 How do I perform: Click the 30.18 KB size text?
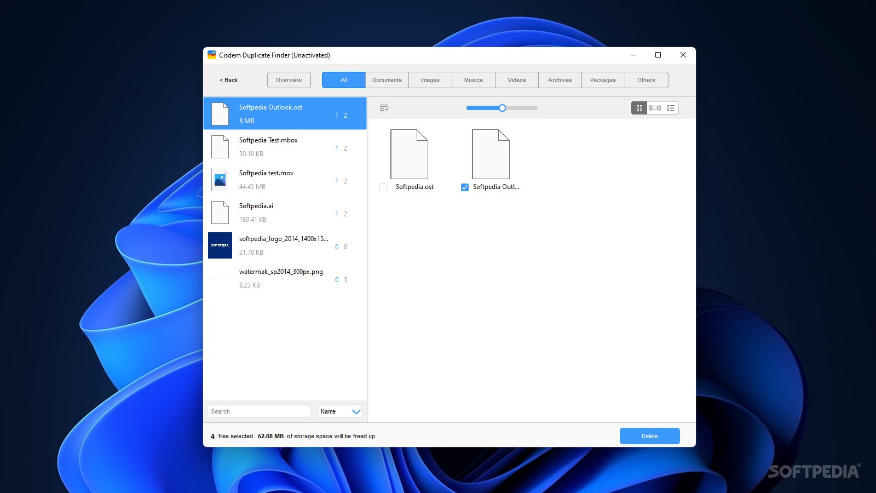coord(251,154)
